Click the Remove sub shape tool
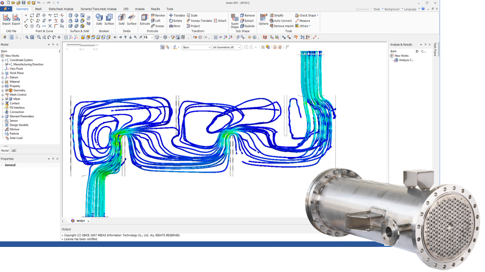The width and height of the screenshot is (485, 272). coord(248,15)
